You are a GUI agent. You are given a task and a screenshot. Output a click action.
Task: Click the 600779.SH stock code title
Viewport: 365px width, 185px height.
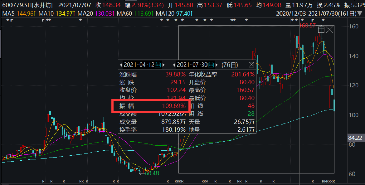(27, 5)
